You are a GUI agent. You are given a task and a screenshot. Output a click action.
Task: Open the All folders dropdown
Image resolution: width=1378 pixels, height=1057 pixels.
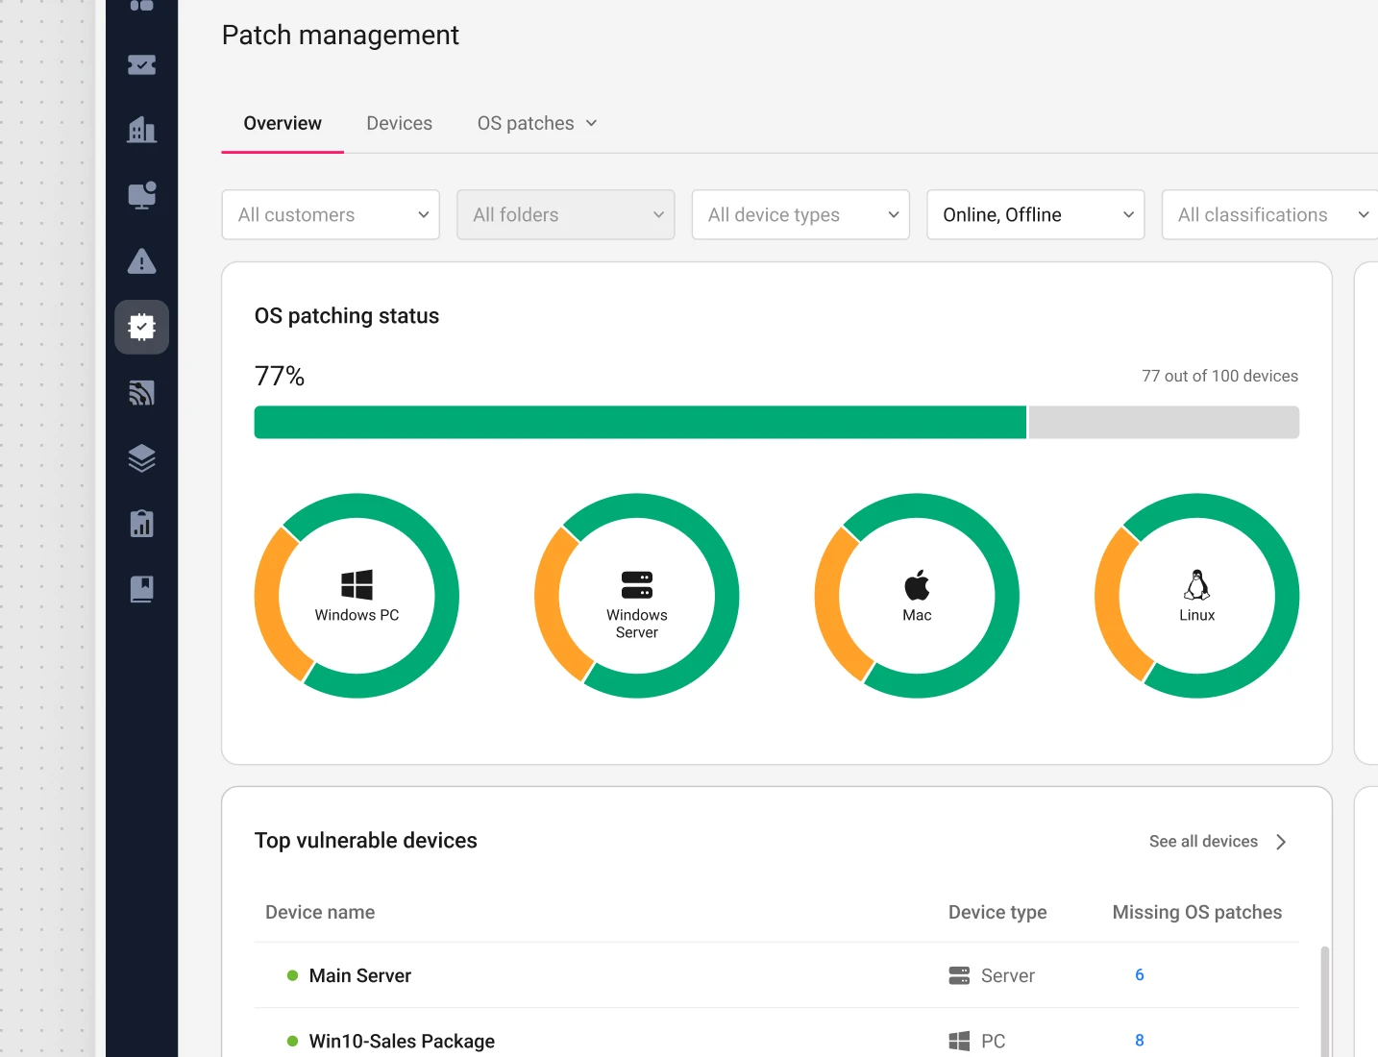(x=566, y=214)
